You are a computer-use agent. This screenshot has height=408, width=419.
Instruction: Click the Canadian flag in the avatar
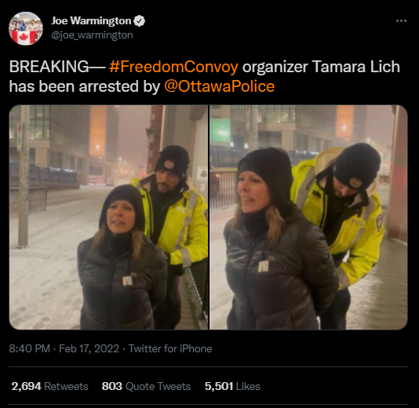click(x=24, y=37)
